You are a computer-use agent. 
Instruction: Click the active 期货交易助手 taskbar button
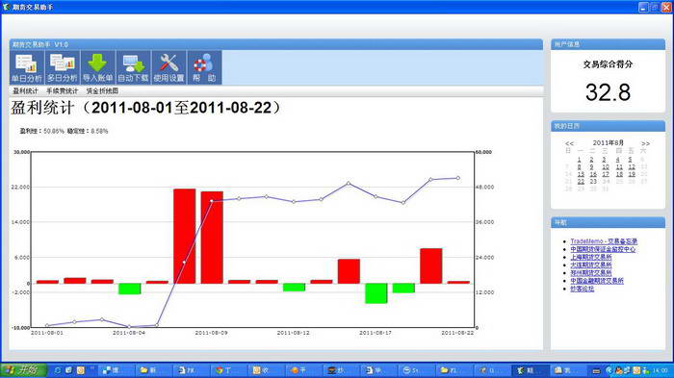530,370
